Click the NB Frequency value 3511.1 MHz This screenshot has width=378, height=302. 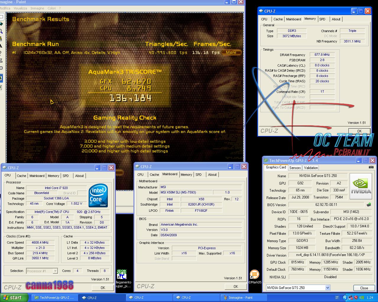pyautogui.click(x=352, y=41)
